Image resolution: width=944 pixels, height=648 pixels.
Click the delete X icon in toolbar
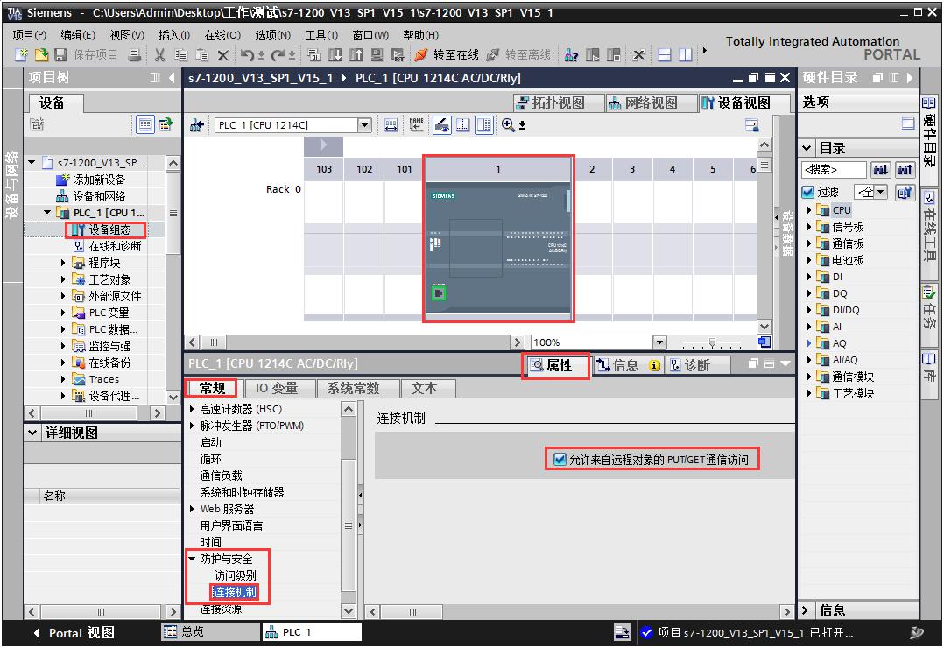(x=222, y=55)
